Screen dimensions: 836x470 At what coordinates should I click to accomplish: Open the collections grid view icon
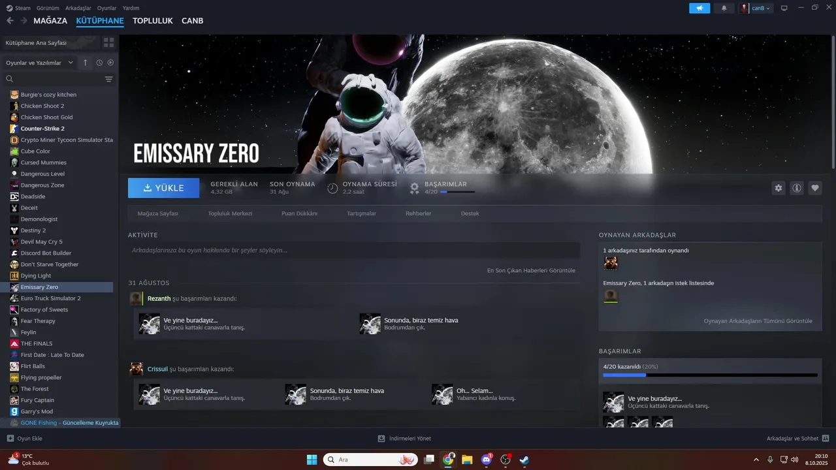click(108, 42)
